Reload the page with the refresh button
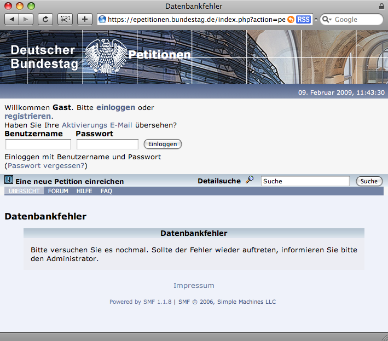Screen dimensions: 388x341 (x=45, y=19)
